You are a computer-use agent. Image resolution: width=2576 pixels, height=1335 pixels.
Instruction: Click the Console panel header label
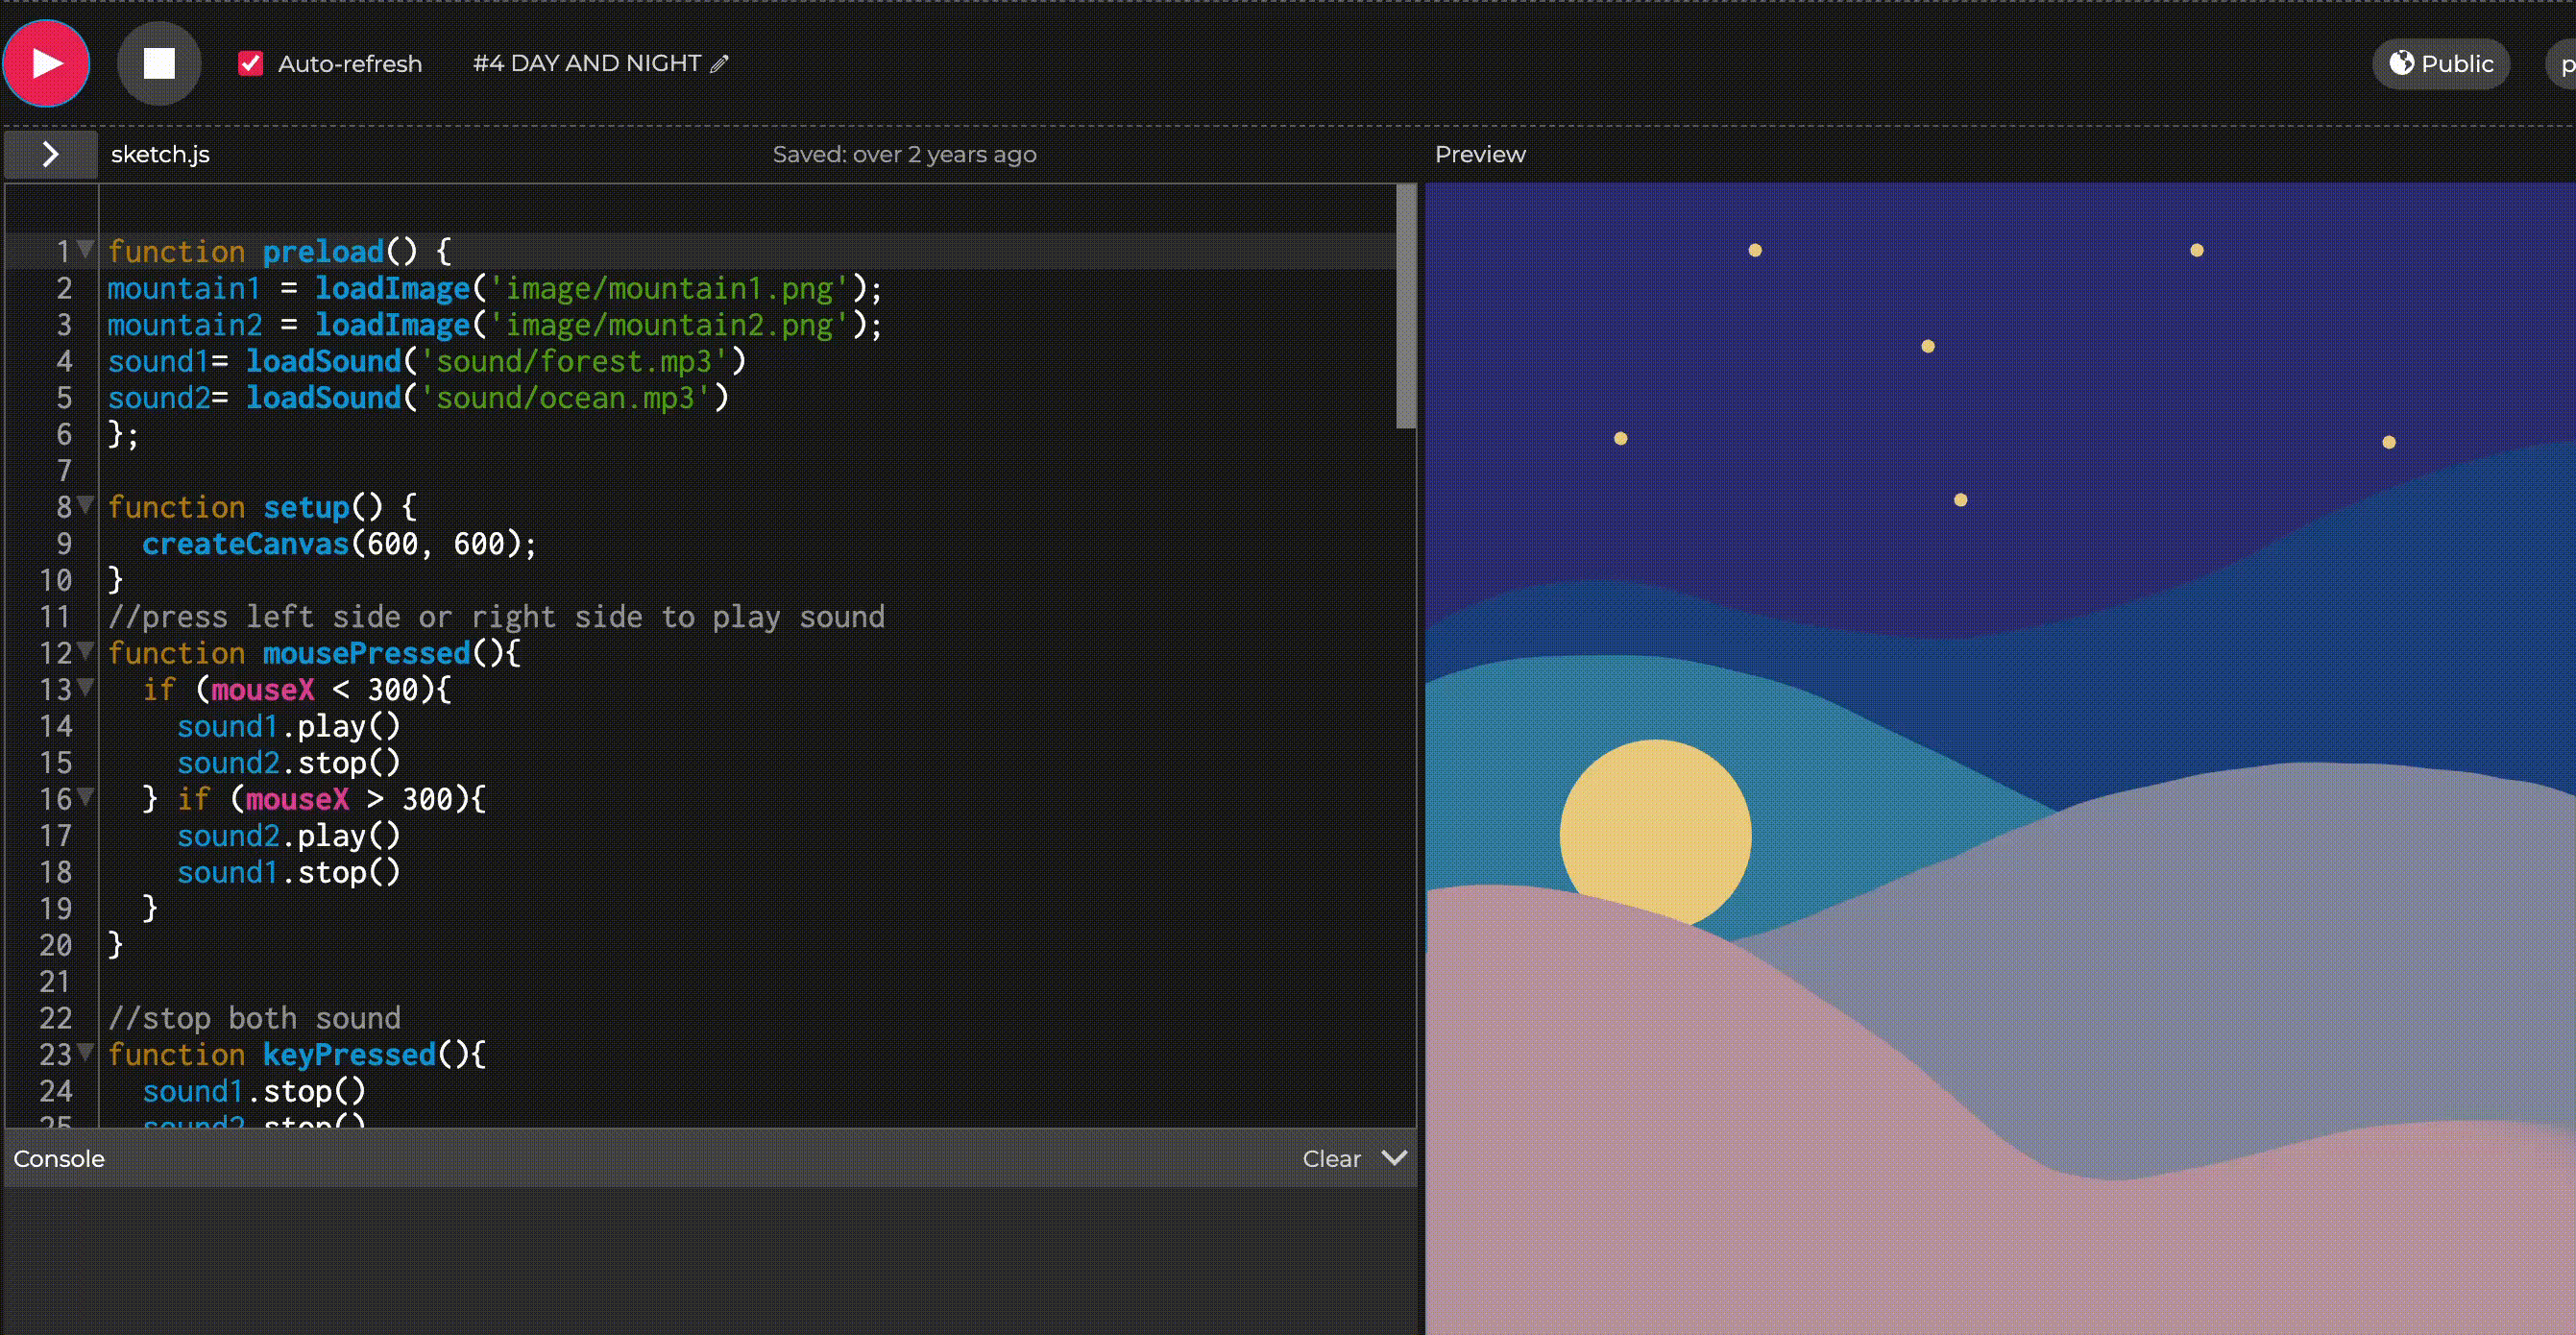coord(59,1158)
